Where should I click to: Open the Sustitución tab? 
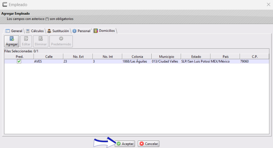click(x=58, y=31)
